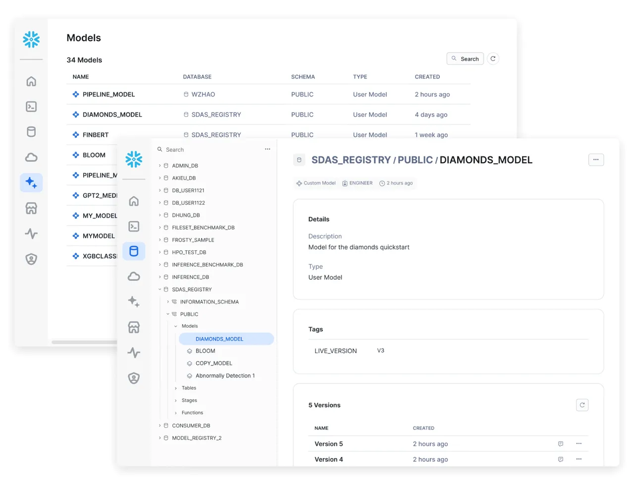Select INFERENCE_BENCHMARK_DB in tree

pos(207,265)
